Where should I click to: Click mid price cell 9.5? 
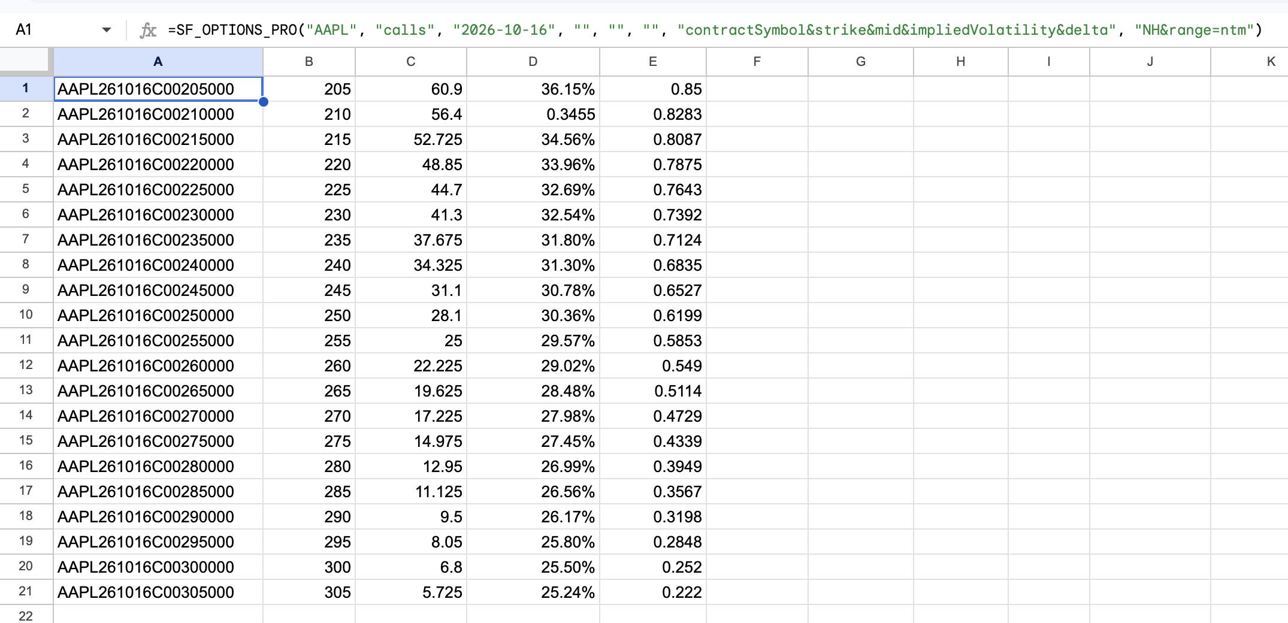point(411,516)
